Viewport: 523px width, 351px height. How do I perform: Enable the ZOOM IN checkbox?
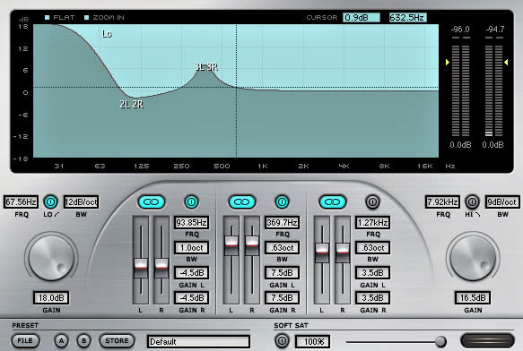[x=87, y=18]
